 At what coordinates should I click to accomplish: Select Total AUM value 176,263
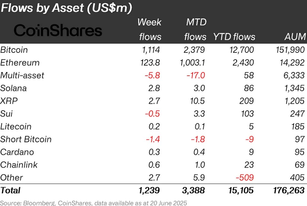(289, 190)
